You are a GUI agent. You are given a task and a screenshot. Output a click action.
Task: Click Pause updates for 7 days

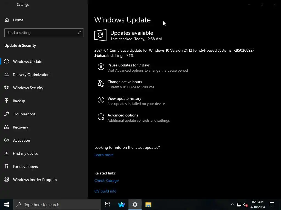coord(128,65)
